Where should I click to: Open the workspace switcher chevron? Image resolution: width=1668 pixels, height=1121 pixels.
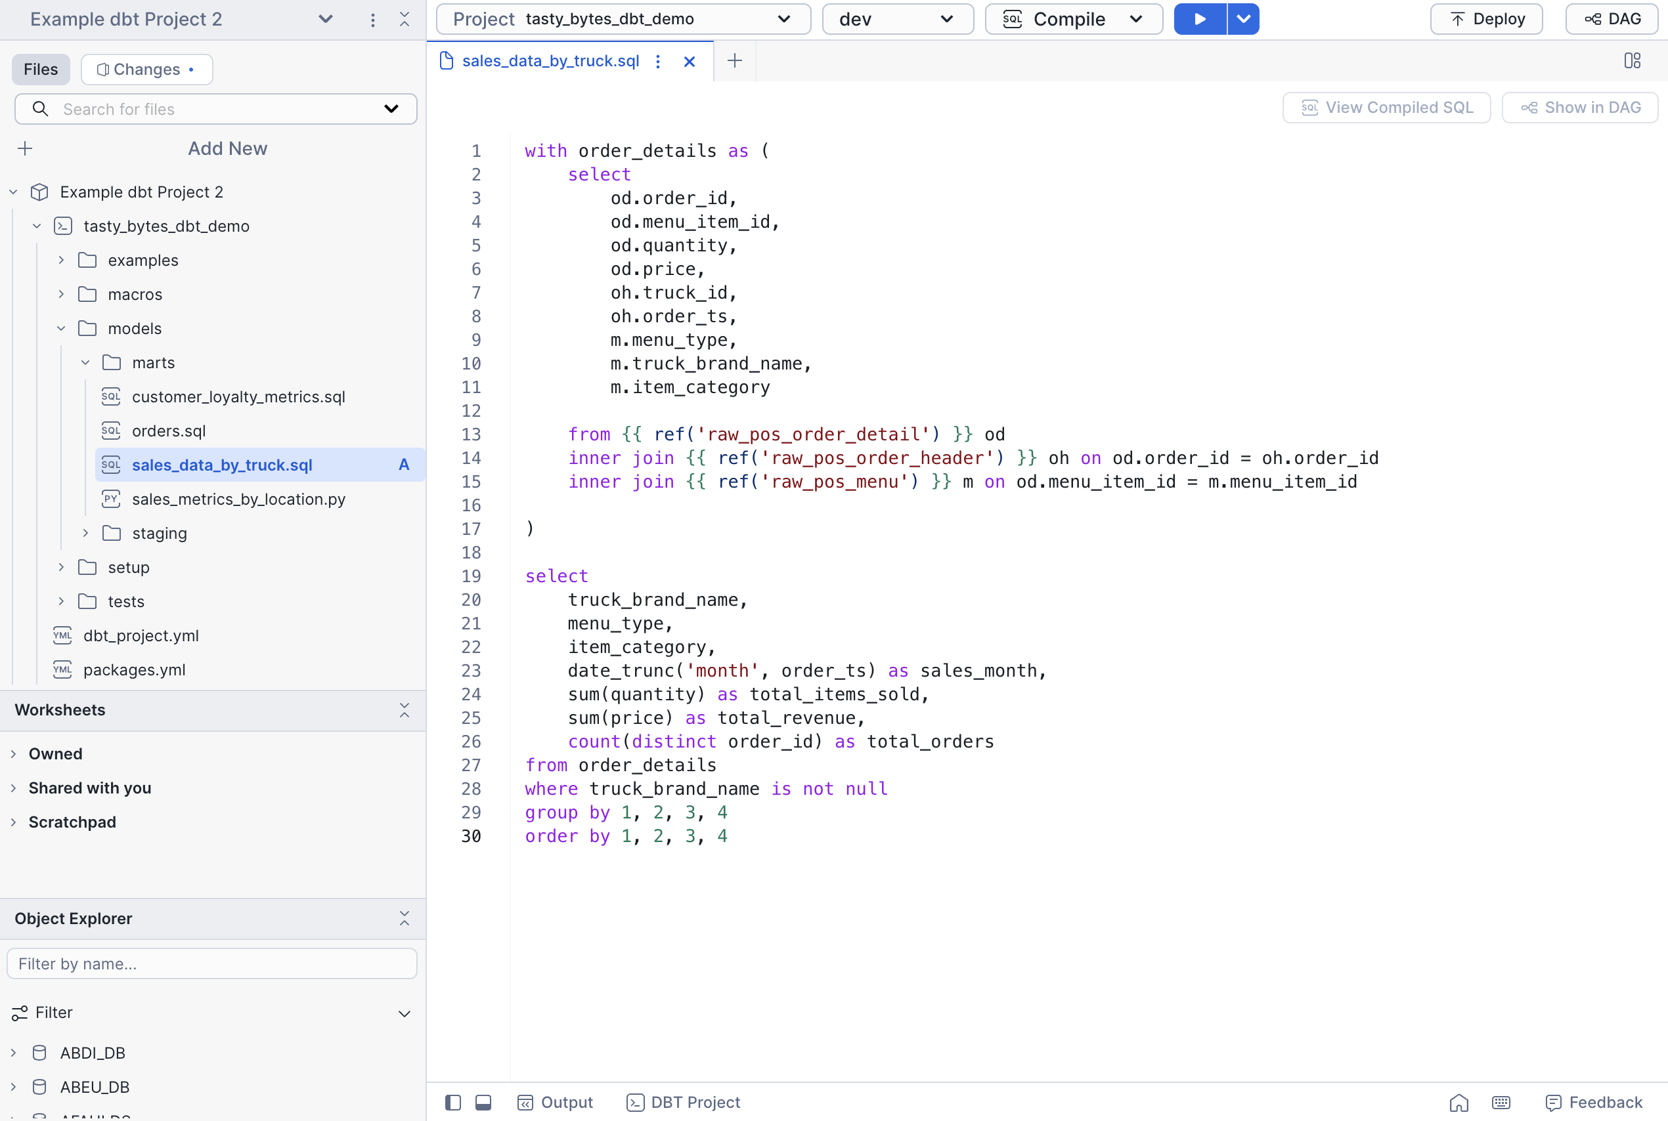pos(326,19)
